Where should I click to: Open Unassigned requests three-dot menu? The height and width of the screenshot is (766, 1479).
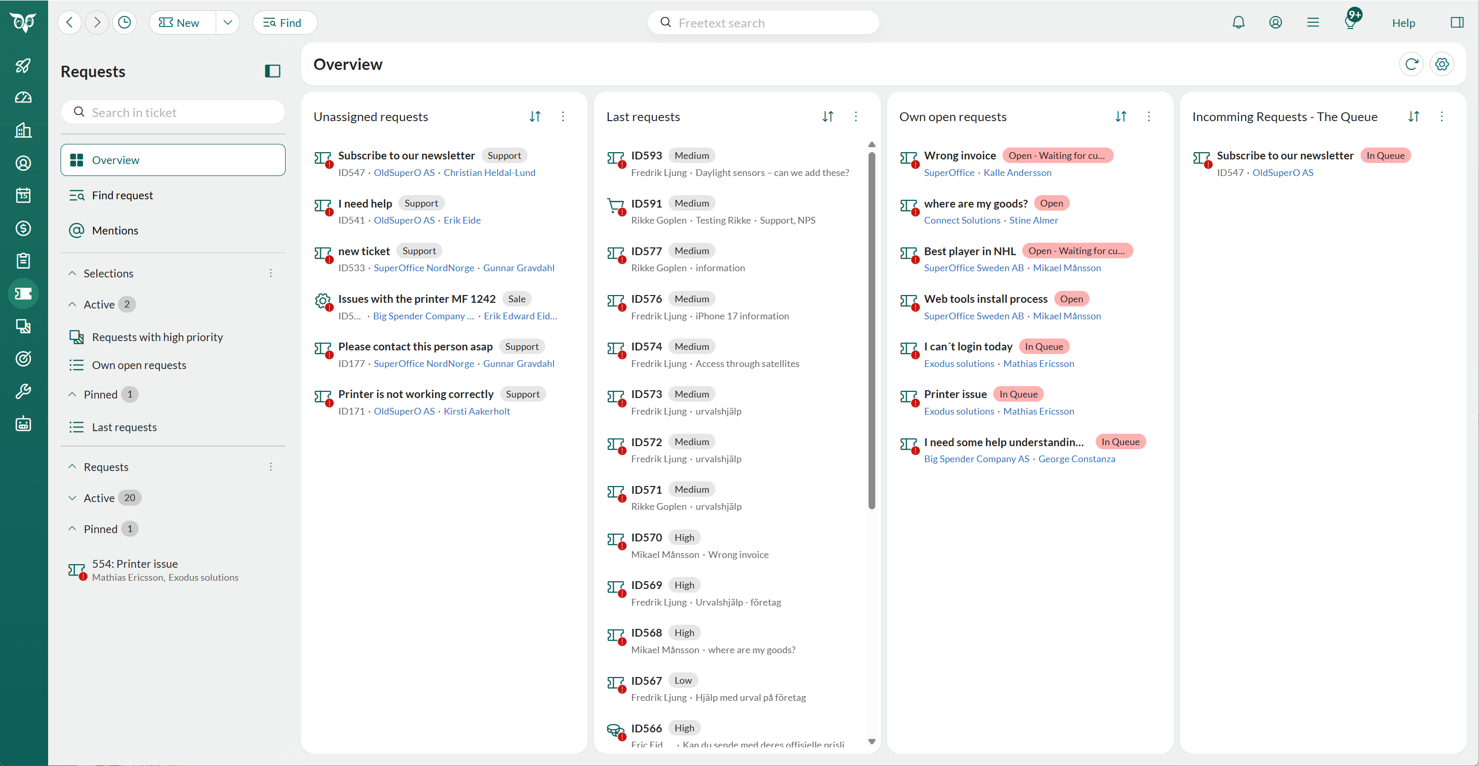pos(563,116)
